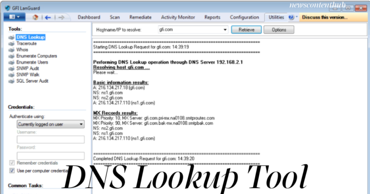
Task: Click the Username input field
Action: [51, 139]
